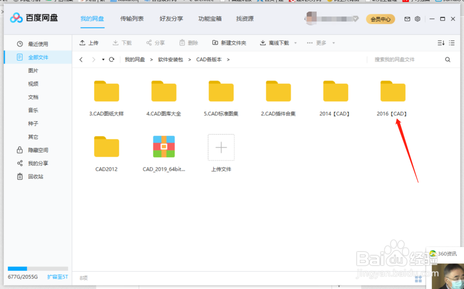Click the 8项 item count
The height and width of the screenshot is (289, 464).
pyautogui.click(x=84, y=278)
